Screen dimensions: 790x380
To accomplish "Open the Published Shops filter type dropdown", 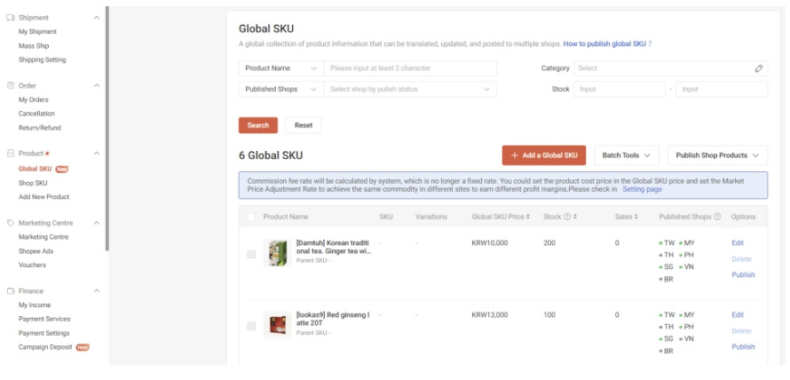I will coord(280,89).
